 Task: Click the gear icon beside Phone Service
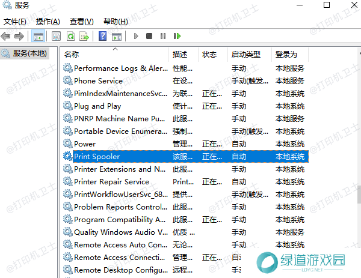[x=68, y=80]
